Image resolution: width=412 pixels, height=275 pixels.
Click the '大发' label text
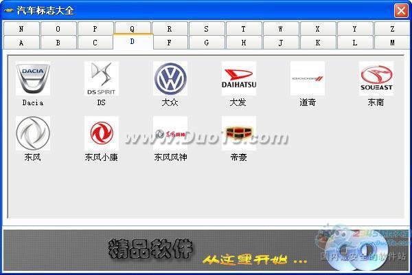click(238, 102)
